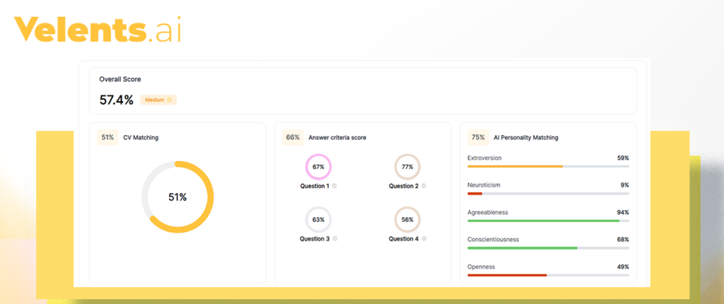Click the 51% badge next to CV Matching
The height and width of the screenshot is (304, 724).
[x=107, y=137]
